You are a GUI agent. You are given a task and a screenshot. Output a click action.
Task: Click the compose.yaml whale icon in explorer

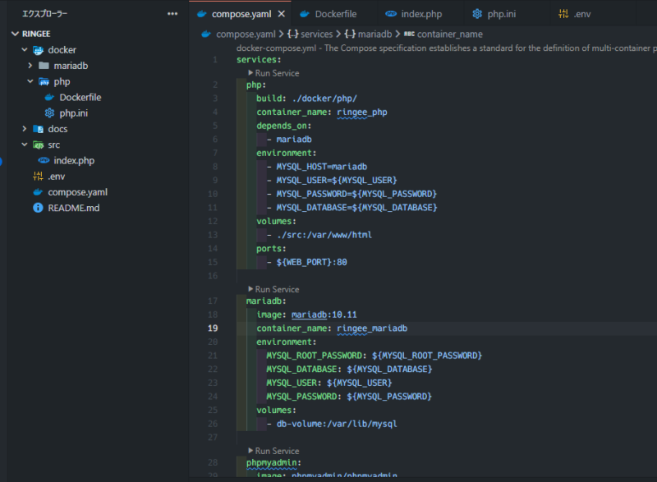[38, 192]
